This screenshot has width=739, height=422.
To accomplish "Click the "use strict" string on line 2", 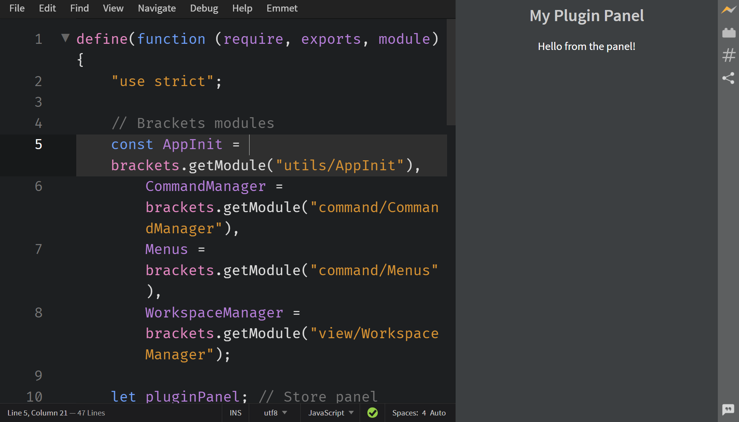I will (x=162, y=81).
